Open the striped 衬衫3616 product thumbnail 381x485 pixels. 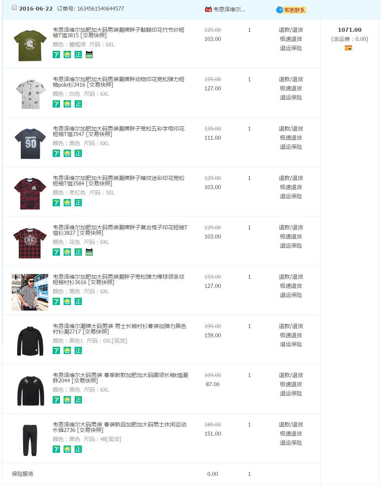30,292
